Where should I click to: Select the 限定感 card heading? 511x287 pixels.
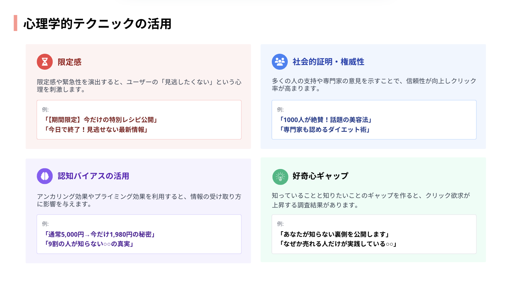coord(70,62)
